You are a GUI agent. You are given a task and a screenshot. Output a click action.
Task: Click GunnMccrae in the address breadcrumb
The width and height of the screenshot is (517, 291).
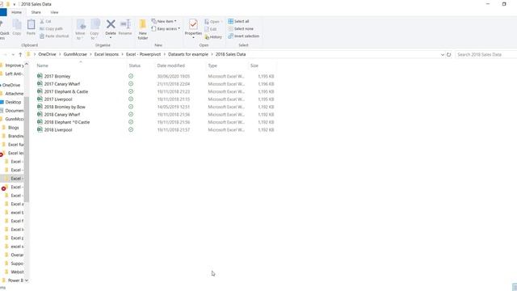point(75,54)
